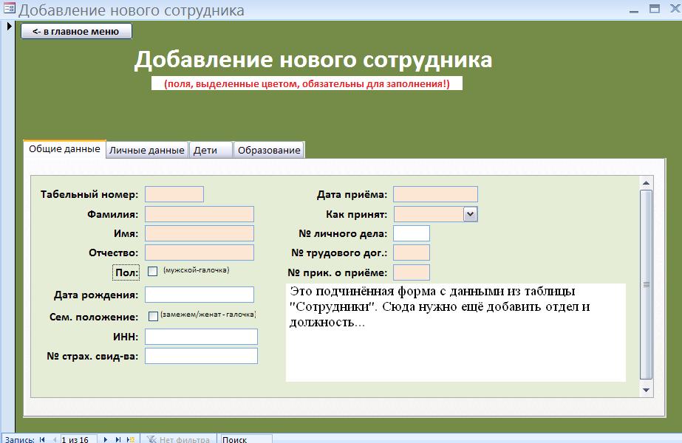Viewport: 682px width, 443px height.
Task: Click the 'Отчество' input field
Action: pyautogui.click(x=200, y=253)
